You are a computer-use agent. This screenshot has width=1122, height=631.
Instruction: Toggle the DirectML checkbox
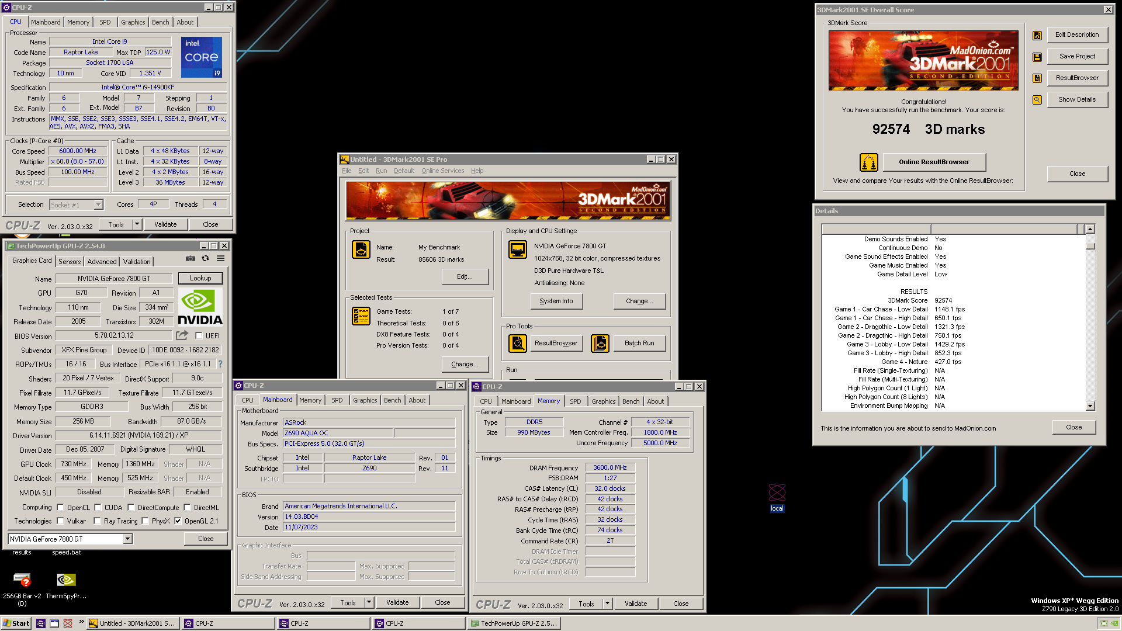(187, 508)
